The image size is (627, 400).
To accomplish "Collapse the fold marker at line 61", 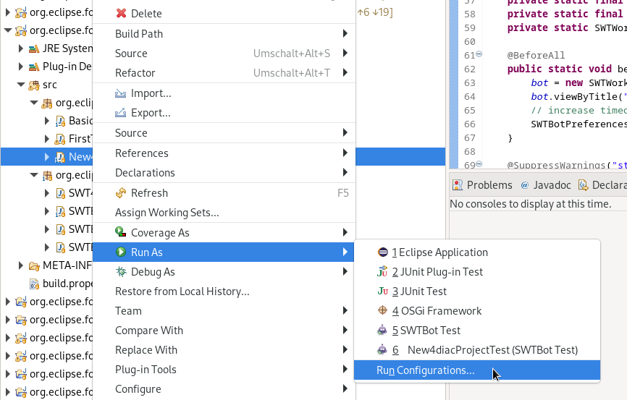I will [x=479, y=54].
